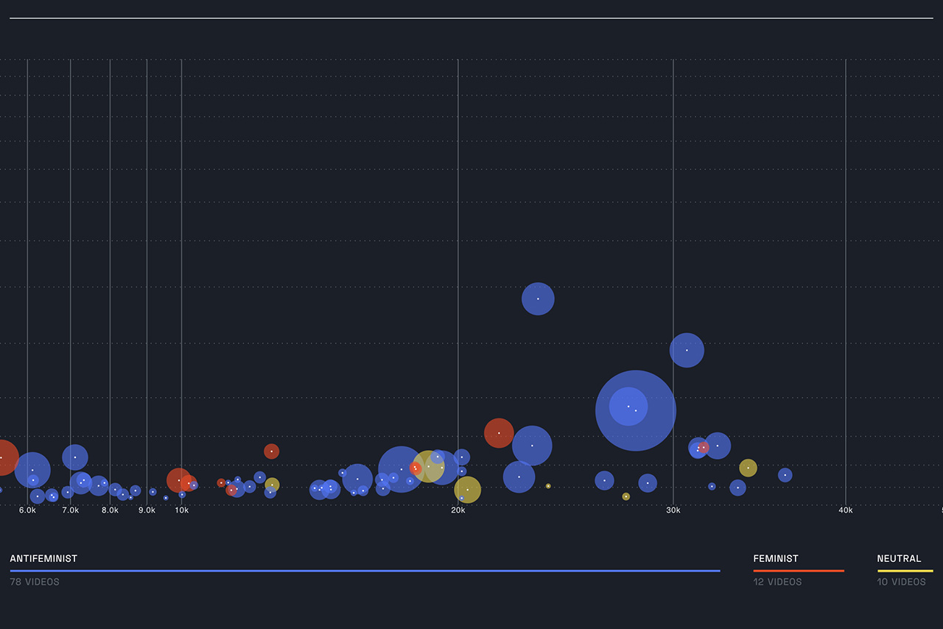Click the ANTIFEMINIST legend label
This screenshot has height=629, width=943.
point(43,559)
